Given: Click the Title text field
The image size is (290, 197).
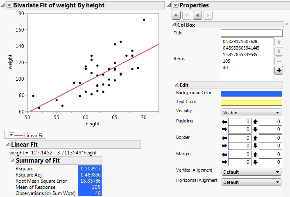Looking at the screenshot, I should pos(251,33).
